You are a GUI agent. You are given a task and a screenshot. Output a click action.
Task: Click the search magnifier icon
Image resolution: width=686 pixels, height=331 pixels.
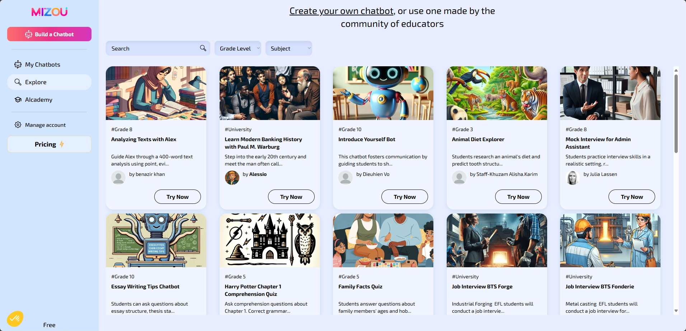[203, 48]
